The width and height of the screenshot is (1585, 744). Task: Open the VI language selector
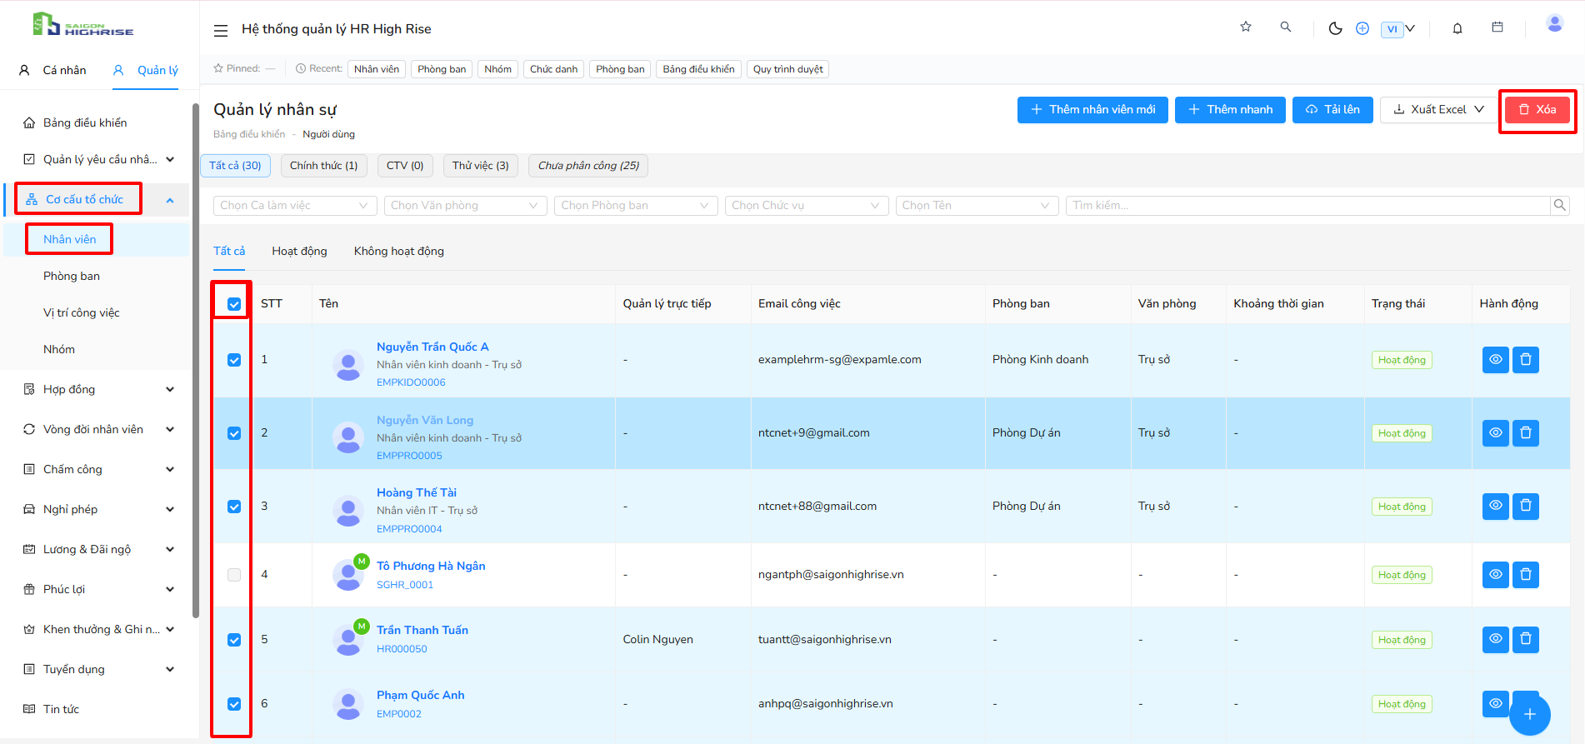(x=1397, y=29)
